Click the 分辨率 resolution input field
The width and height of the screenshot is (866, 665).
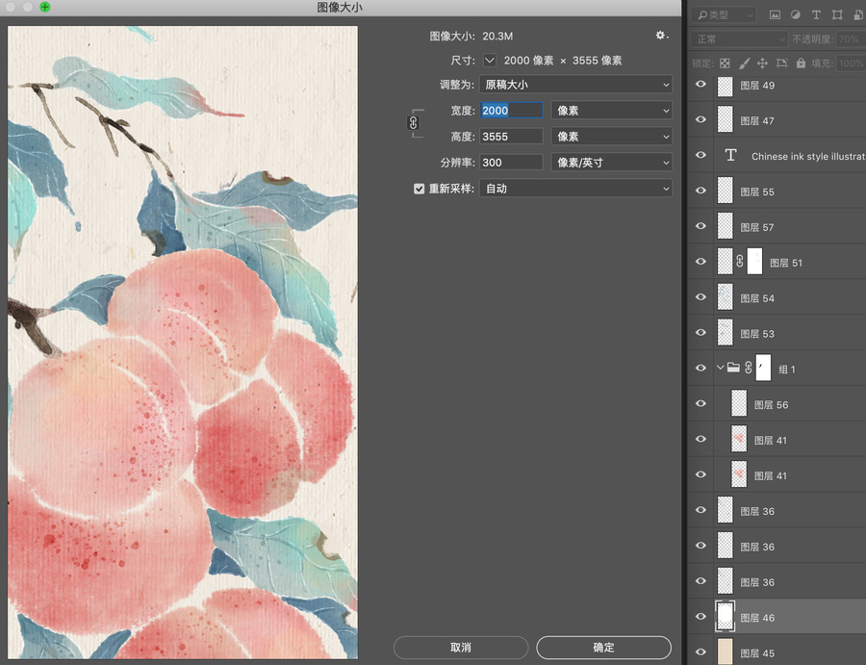point(512,163)
